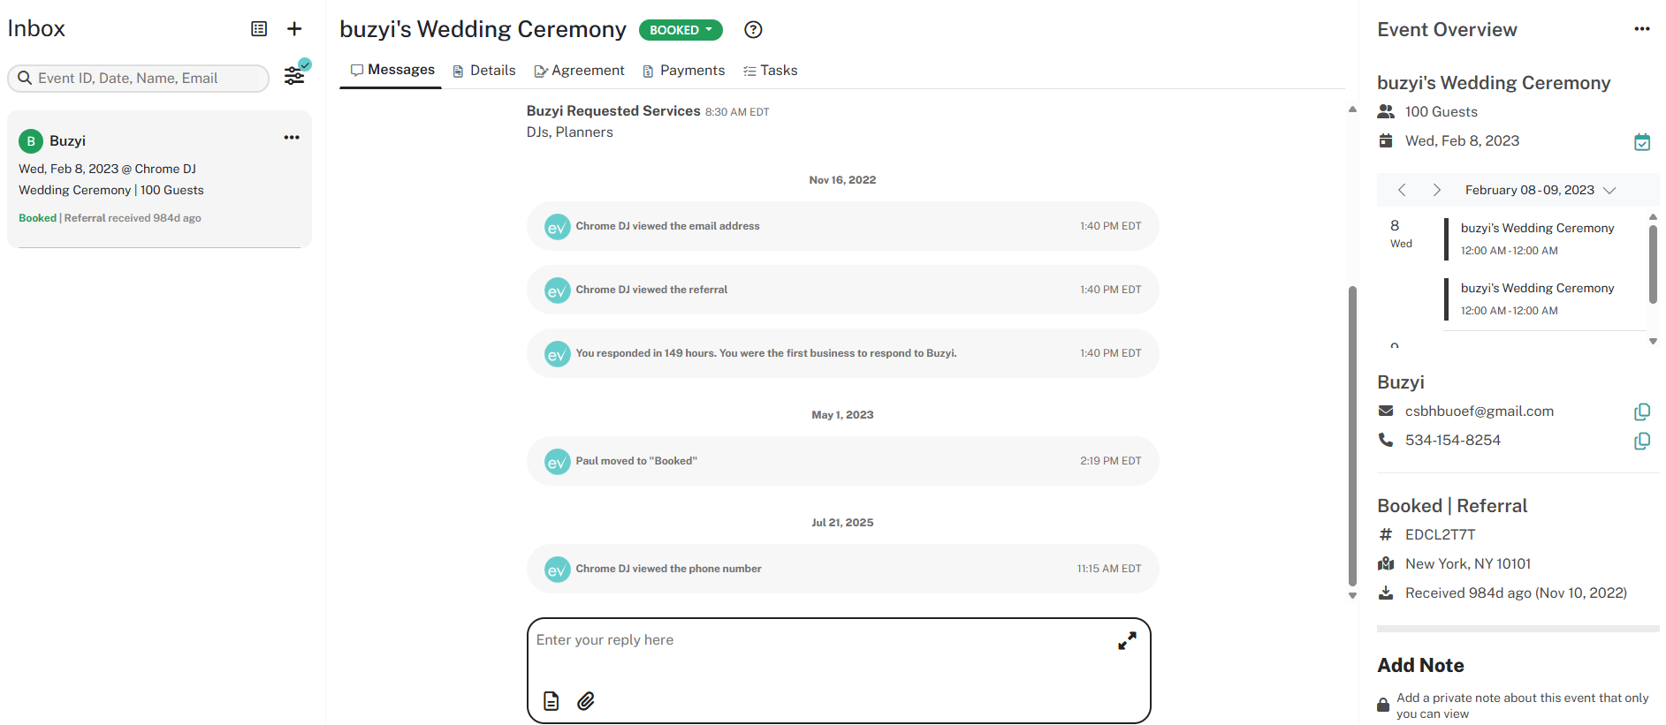Click the Add Note heading

[1420, 666]
